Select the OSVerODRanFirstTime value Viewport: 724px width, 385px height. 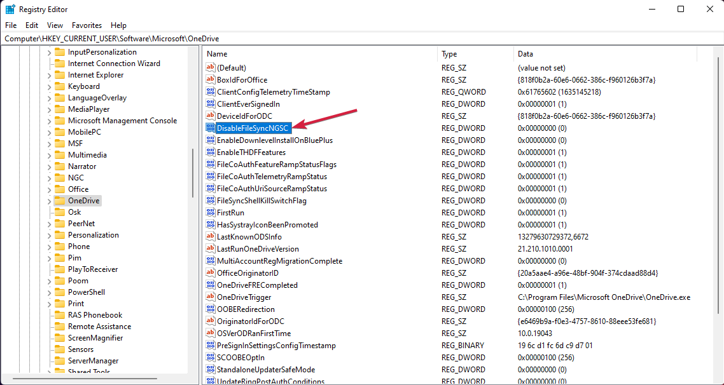254,334
